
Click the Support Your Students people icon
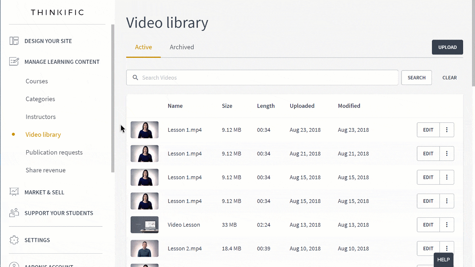14,213
